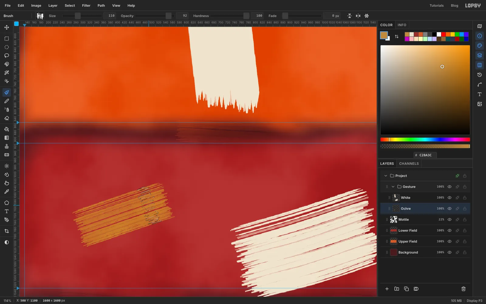Select the Eyedropper tool
This screenshot has height=304, width=486.
click(7, 192)
